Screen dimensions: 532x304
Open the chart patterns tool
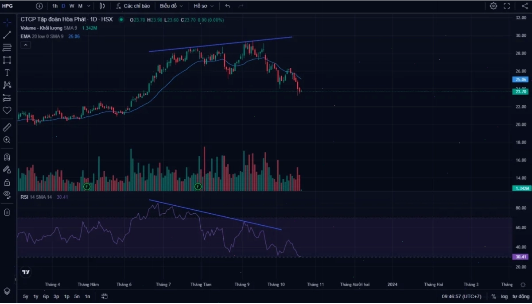[7, 85]
